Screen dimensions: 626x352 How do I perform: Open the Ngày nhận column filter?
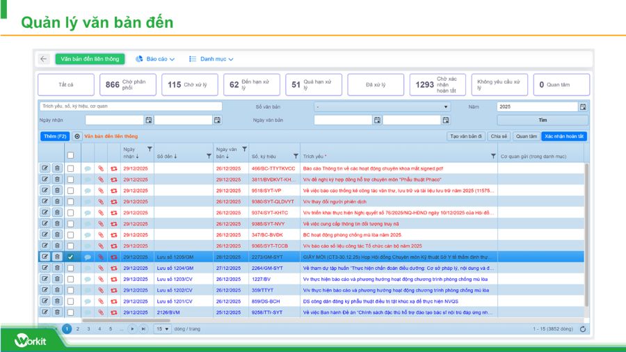pyautogui.click(x=150, y=150)
